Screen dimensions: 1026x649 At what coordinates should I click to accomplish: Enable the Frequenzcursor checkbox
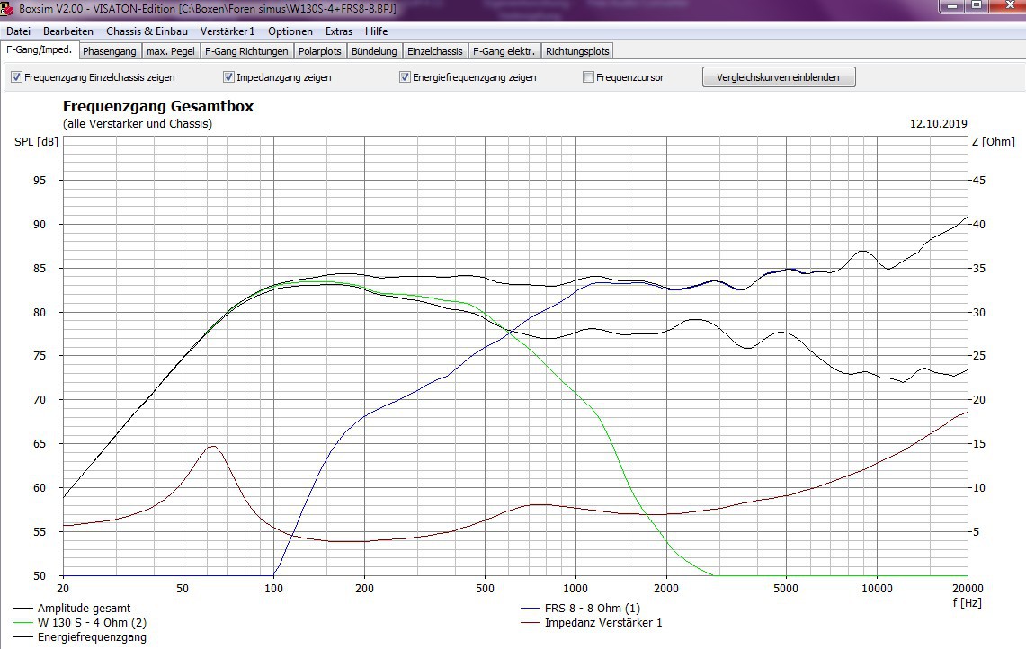click(588, 77)
